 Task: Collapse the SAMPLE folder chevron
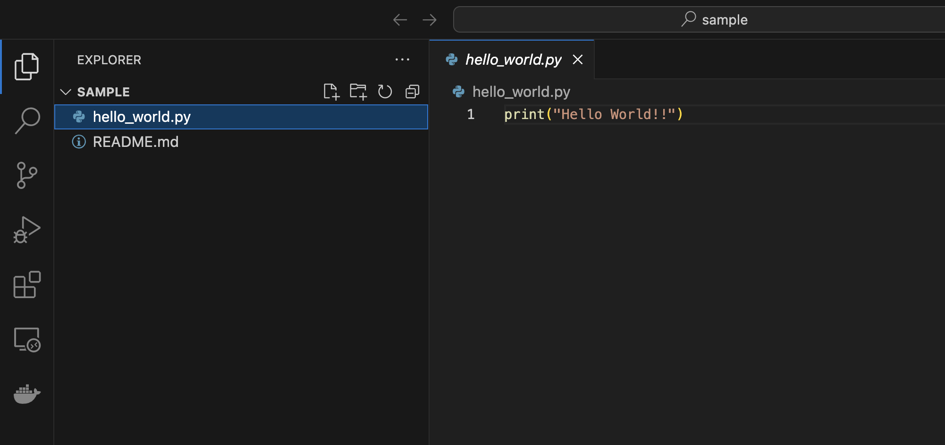click(66, 92)
